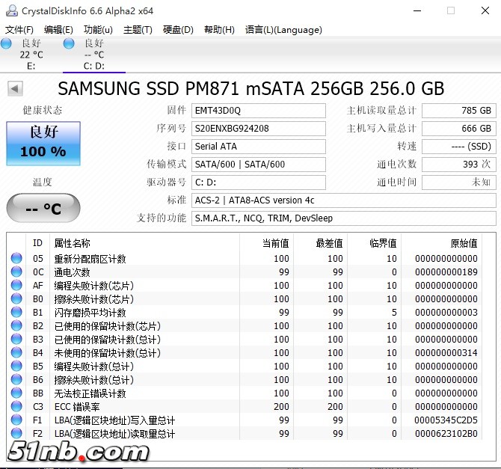Viewport: 501px width, 469px height.
Task: Select the C: D: drive status orb
Action: click(x=70, y=44)
